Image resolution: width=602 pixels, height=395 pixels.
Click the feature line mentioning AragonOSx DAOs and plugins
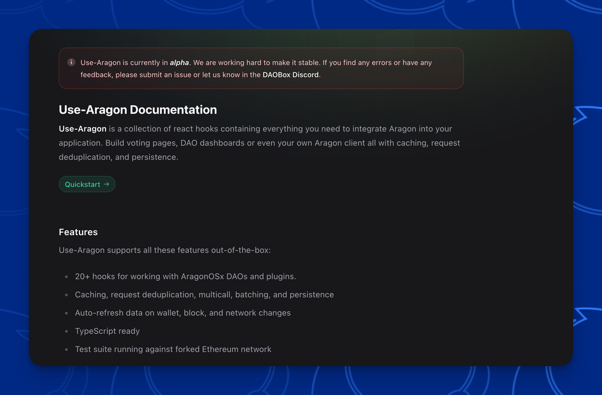click(185, 277)
